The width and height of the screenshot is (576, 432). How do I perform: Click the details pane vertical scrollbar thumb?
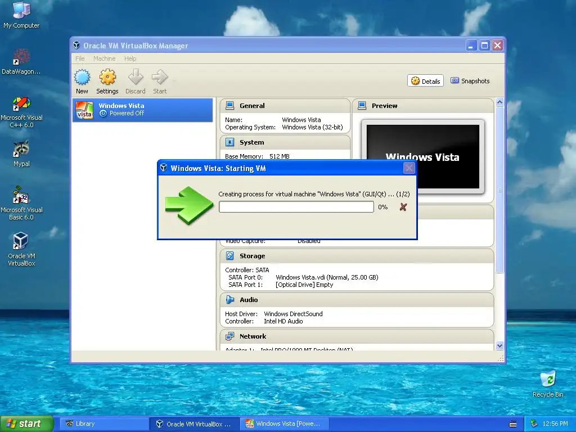[x=499, y=190]
